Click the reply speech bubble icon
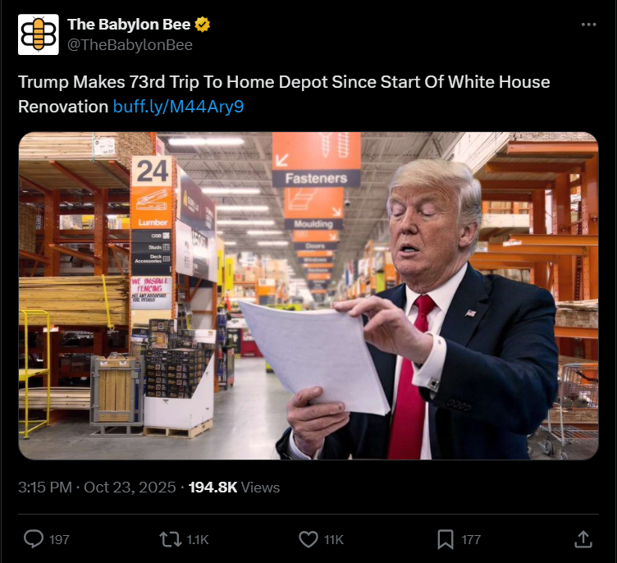Screen dimensions: 617x563 pos(34,539)
